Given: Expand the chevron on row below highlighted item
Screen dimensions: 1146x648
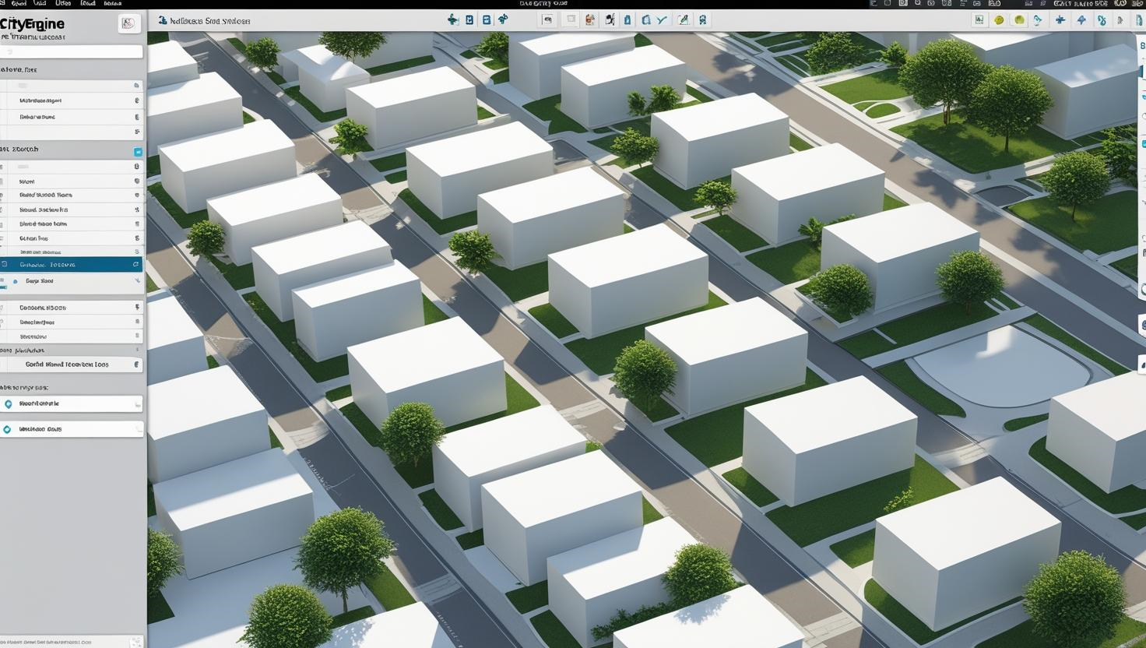Looking at the screenshot, I should [x=137, y=280].
